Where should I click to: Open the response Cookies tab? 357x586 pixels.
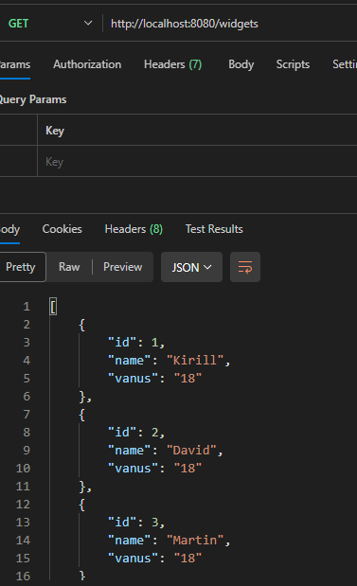[x=62, y=229]
